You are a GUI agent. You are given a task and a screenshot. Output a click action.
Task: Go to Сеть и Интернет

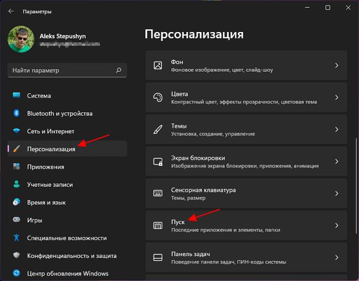(x=67, y=131)
